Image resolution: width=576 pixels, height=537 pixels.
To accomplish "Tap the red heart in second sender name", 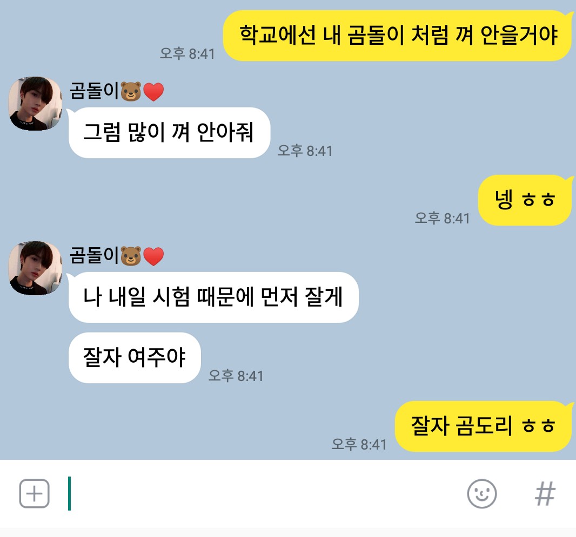I will pyautogui.click(x=153, y=256).
